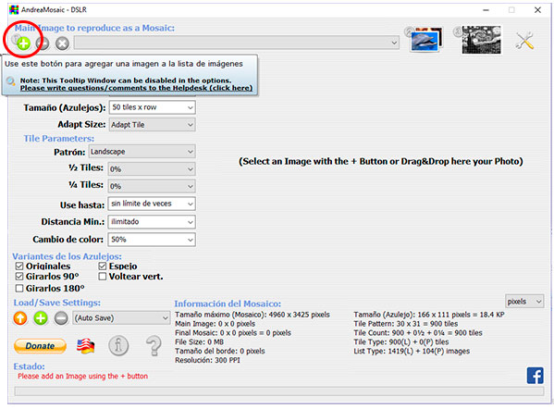This screenshot has width=554, height=409.
Task: Open the Use hasta dropdown
Action: (x=152, y=204)
